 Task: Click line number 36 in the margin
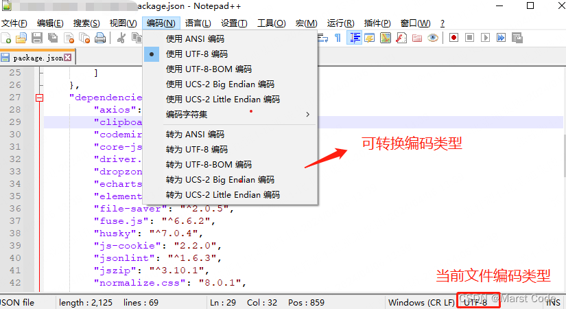(x=15, y=209)
